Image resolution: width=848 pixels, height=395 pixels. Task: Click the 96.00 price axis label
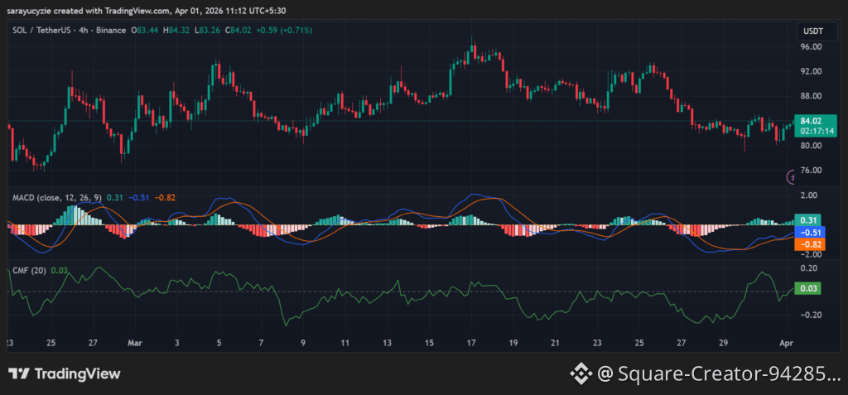click(812, 47)
